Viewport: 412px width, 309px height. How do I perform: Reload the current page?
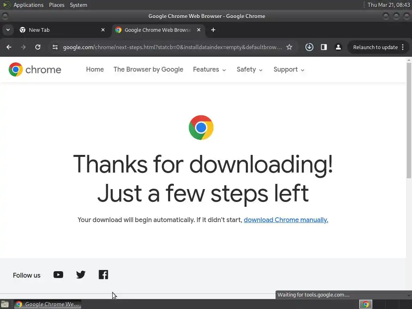(38, 47)
